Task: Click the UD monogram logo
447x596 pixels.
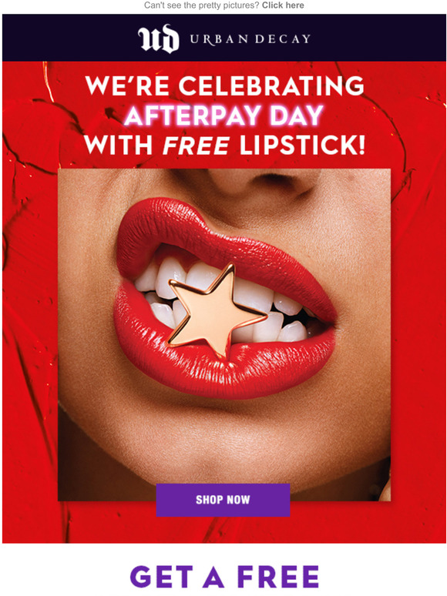Action: (158, 39)
